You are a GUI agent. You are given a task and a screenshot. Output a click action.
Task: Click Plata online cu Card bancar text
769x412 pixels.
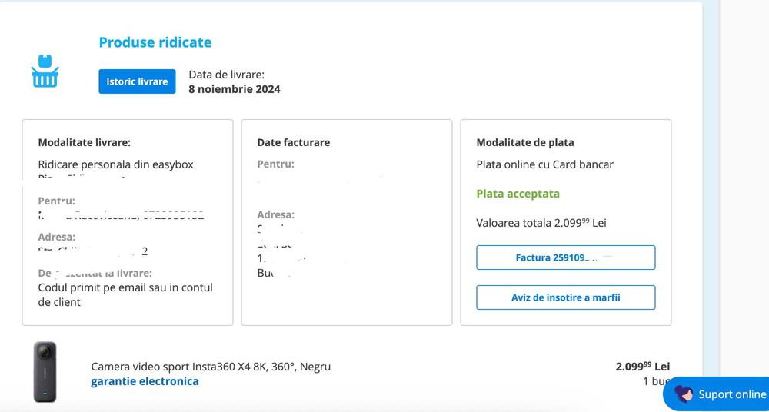point(545,164)
